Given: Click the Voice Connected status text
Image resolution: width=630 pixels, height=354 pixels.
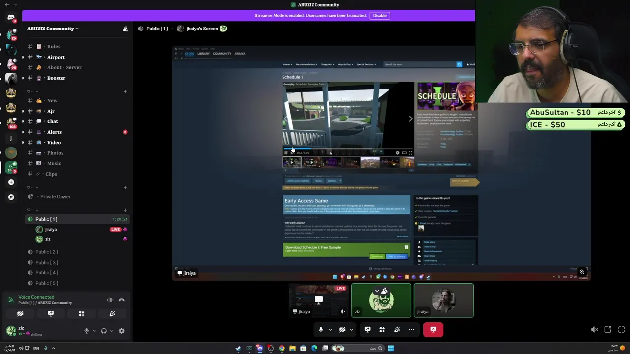Looking at the screenshot, I should [x=36, y=297].
